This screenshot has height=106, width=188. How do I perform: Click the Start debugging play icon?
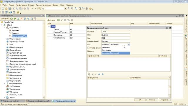tap(18, 12)
